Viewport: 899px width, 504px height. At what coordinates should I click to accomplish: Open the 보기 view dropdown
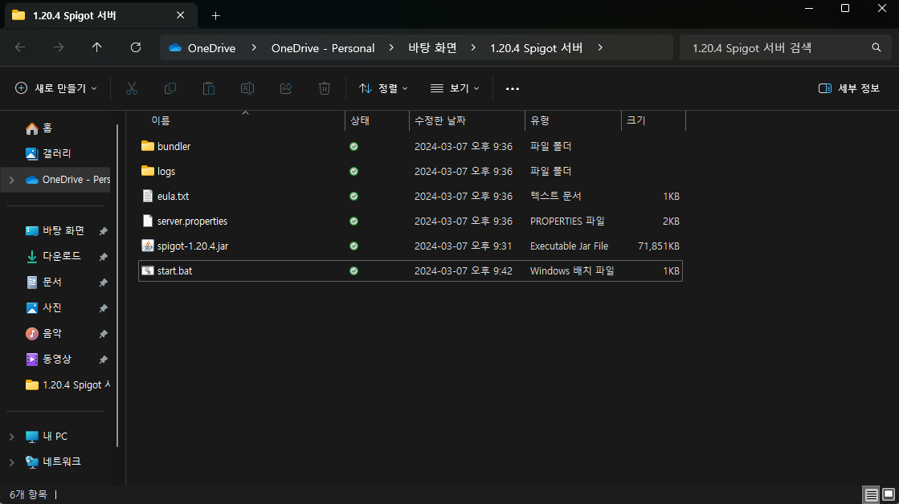(x=455, y=88)
